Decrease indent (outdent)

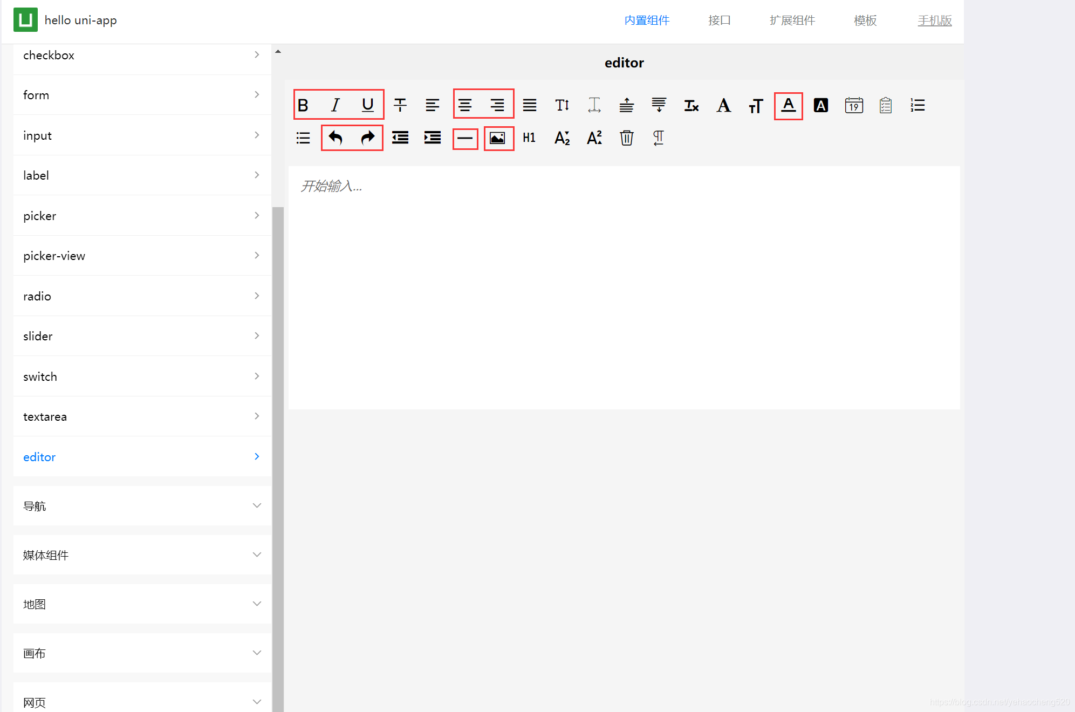tap(400, 138)
